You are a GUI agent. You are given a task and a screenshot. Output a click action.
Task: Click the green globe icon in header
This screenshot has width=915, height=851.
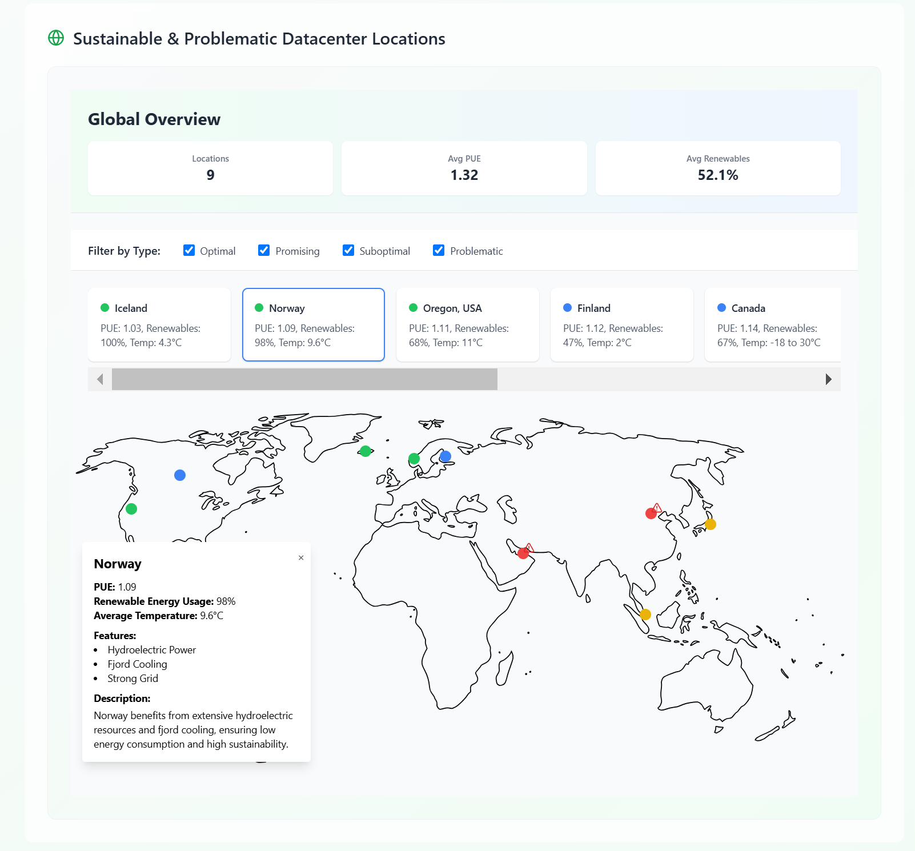(x=56, y=38)
